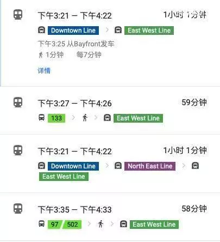This screenshot has width=220, height=242.
Task: Click the bus 97 route badge
Action: 55,225
